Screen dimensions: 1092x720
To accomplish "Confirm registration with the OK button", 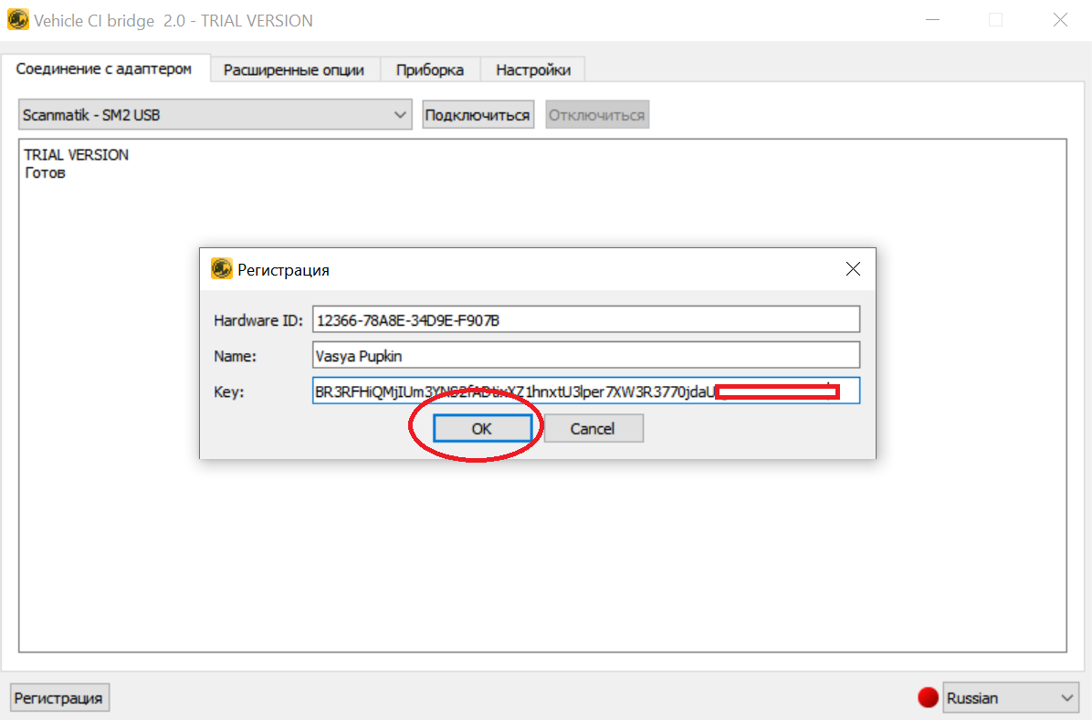I will point(482,428).
